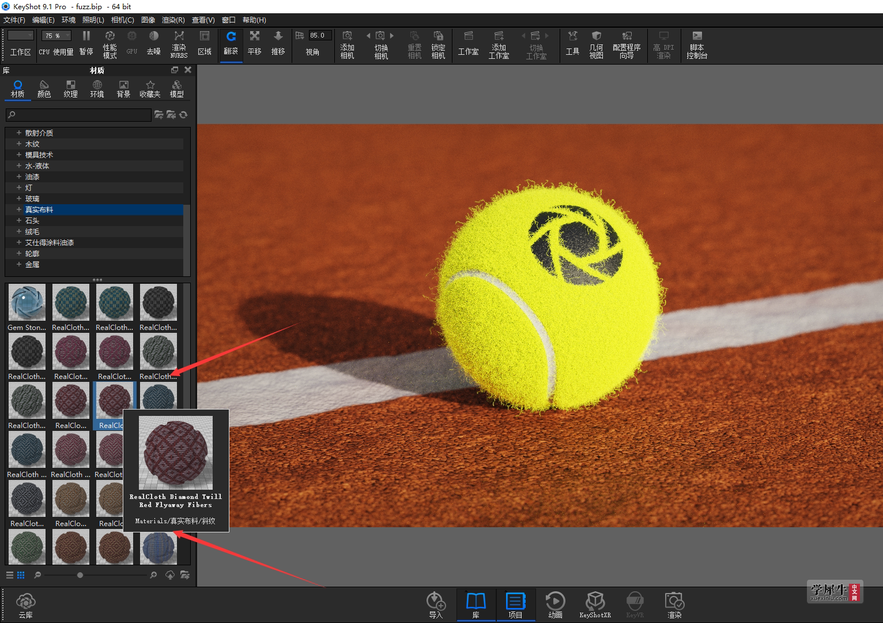Select the 金属 folder row

[95, 264]
